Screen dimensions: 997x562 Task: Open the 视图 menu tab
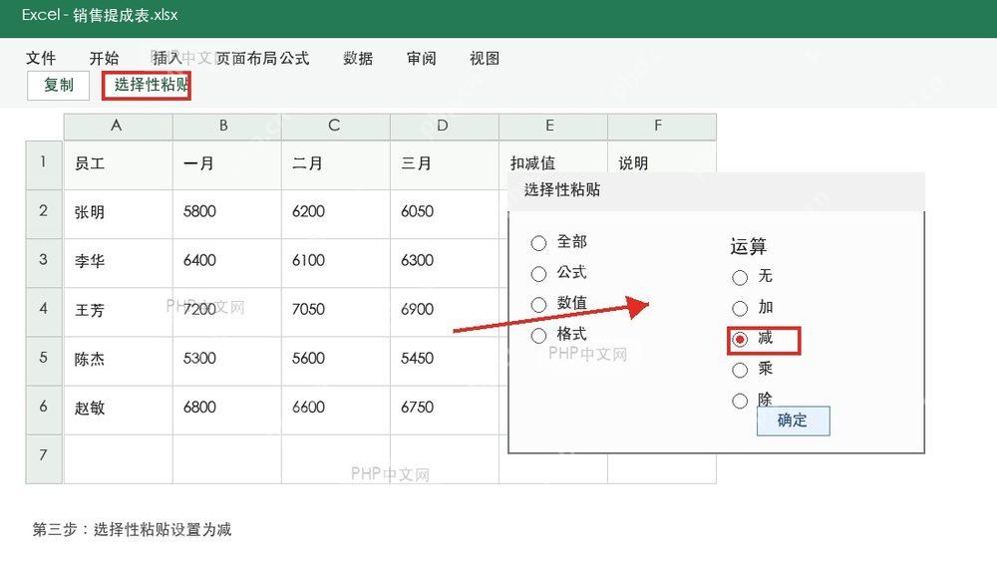coord(485,59)
